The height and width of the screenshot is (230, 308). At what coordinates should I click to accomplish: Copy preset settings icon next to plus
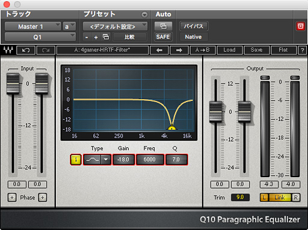(106, 37)
